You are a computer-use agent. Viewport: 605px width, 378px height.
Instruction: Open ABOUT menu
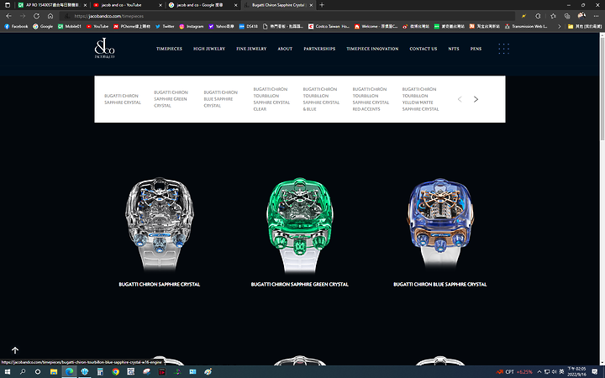285,49
